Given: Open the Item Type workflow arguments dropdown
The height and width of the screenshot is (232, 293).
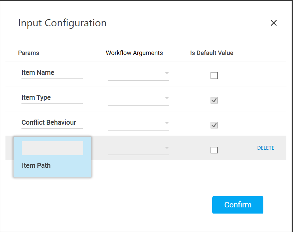Looking at the screenshot, I should (x=138, y=98).
